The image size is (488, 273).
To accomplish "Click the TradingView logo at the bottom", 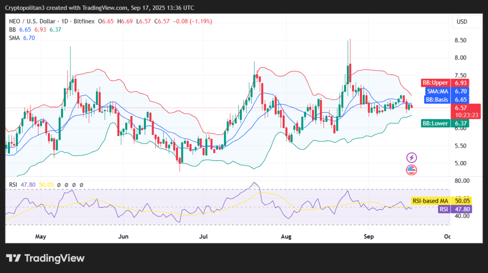I will (45, 258).
